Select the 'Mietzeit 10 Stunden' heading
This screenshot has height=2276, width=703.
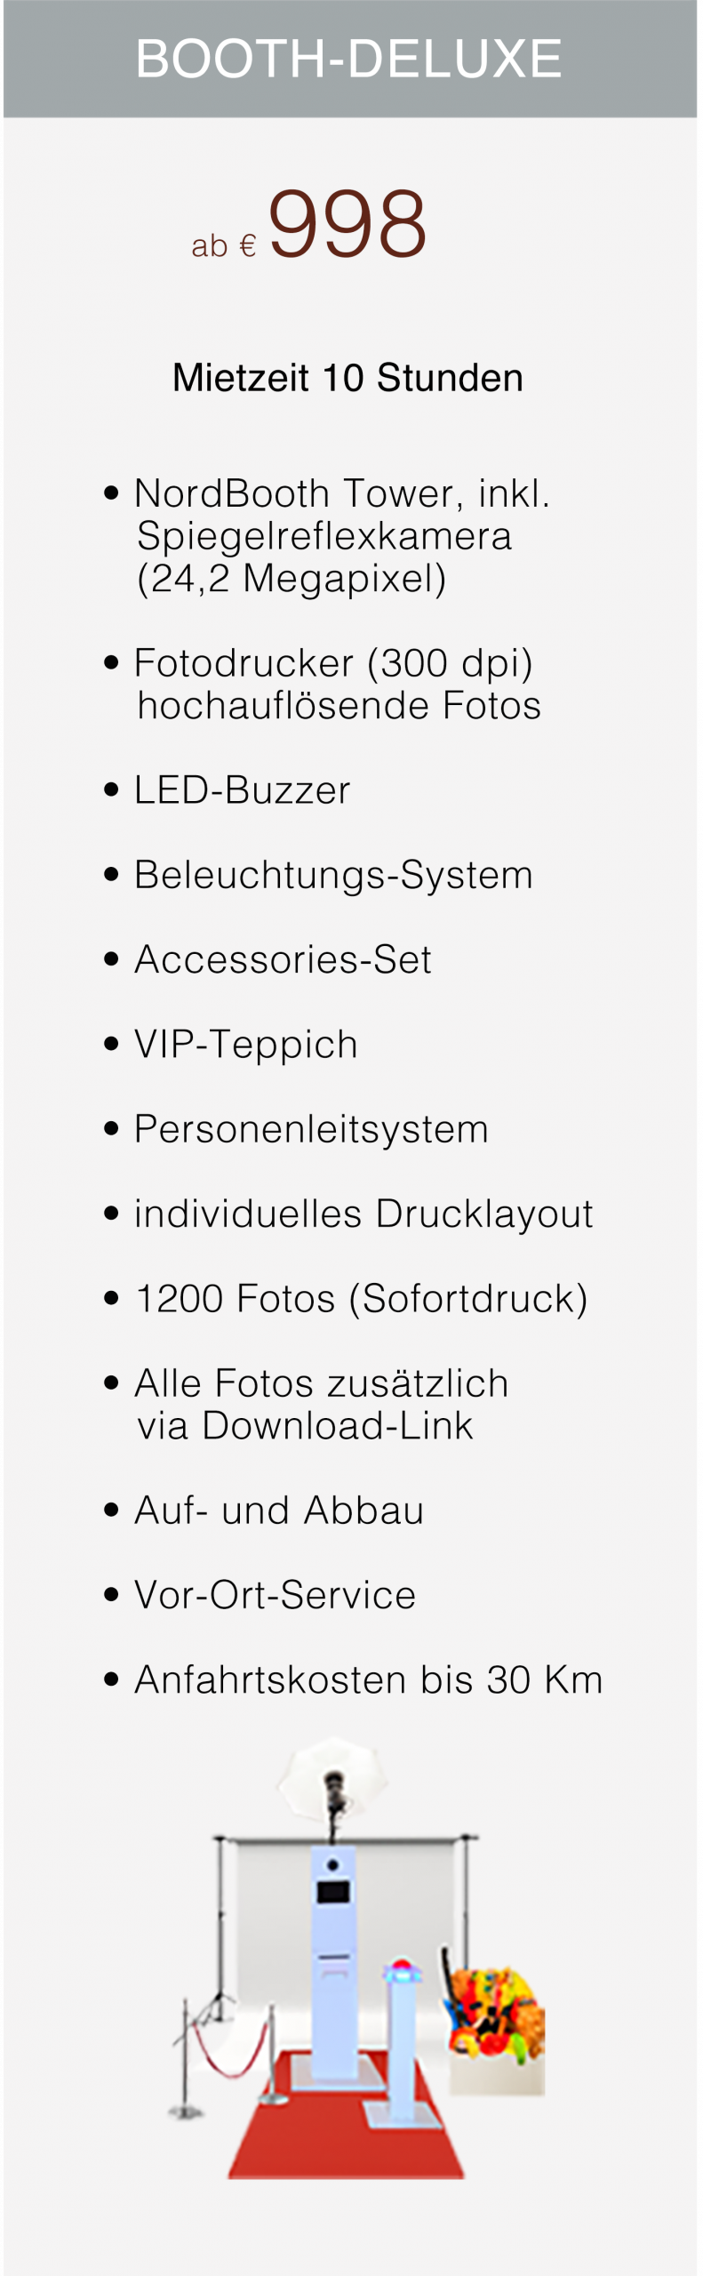tap(348, 378)
